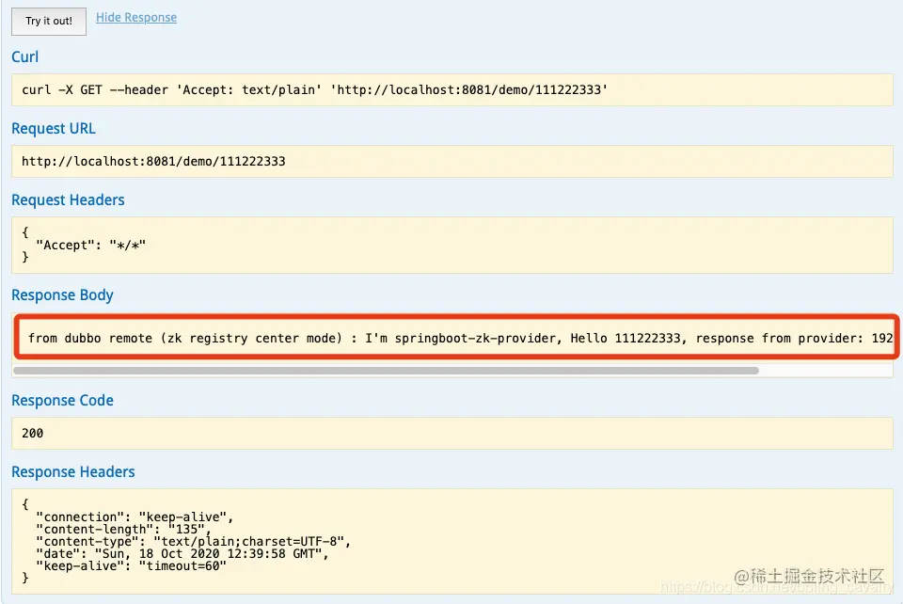903x604 pixels.
Task: Click the response code value 200
Action: [x=32, y=433]
